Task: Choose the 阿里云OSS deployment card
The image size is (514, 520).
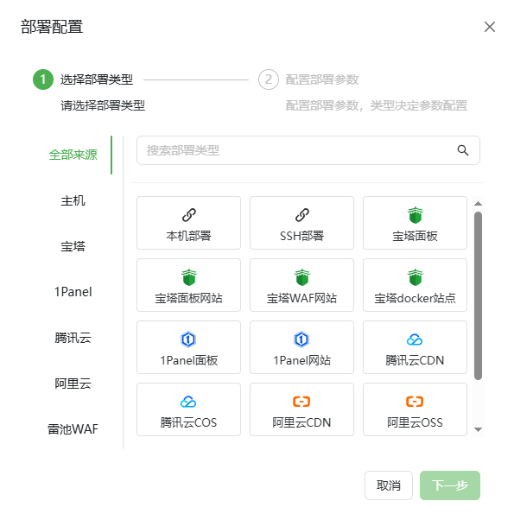Action: (x=415, y=409)
